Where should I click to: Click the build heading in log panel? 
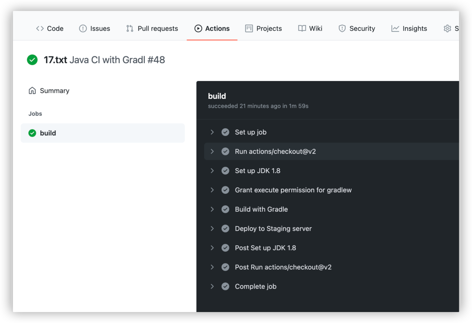pos(217,96)
